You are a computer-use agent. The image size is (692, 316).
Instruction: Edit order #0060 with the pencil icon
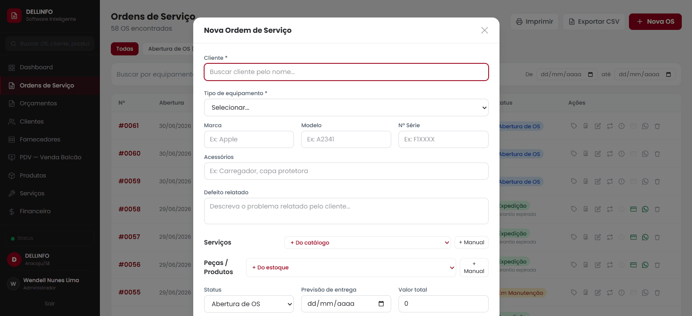click(598, 154)
